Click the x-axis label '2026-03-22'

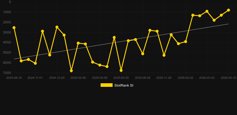click(x=207, y=78)
